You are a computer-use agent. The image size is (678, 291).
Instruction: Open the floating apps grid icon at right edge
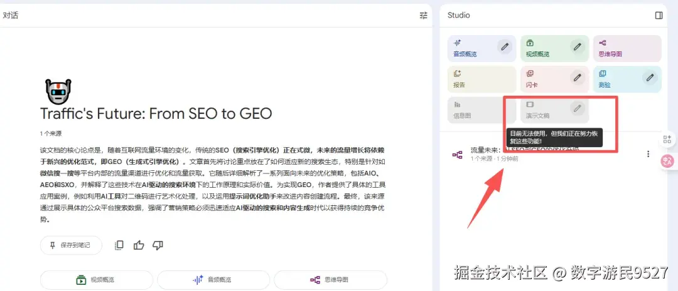point(667,140)
